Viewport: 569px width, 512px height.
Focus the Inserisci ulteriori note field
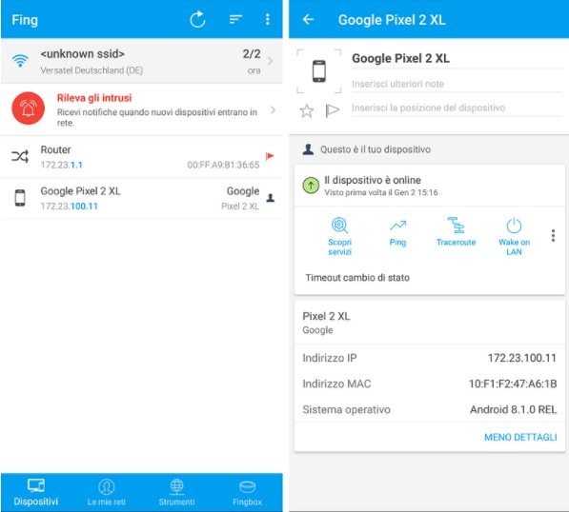coord(457,84)
